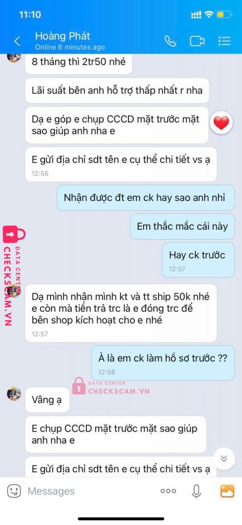Image resolution: width=242 pixels, height=525 pixels.
Task: Open the chat options list icon
Action: point(224,41)
